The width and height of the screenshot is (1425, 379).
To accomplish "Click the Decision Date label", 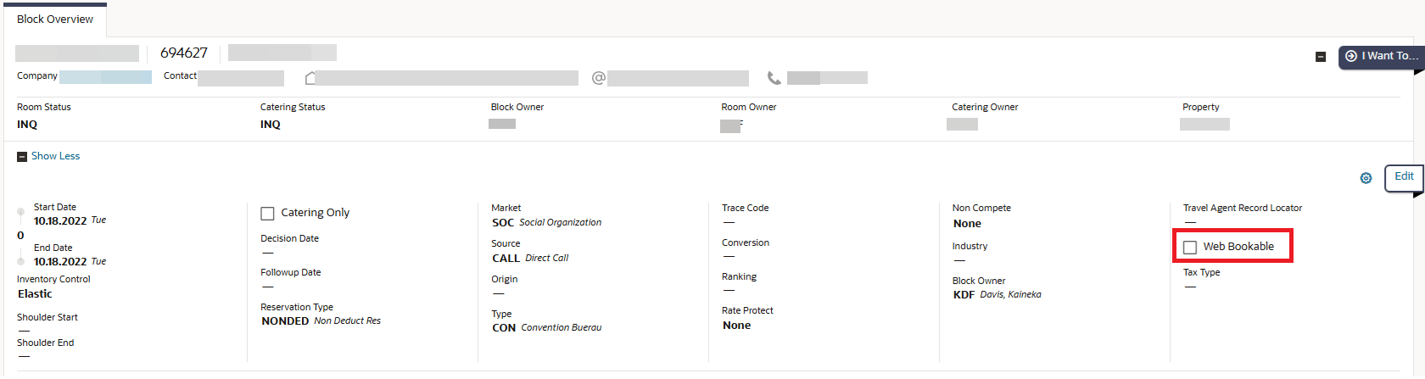I will click(x=289, y=238).
